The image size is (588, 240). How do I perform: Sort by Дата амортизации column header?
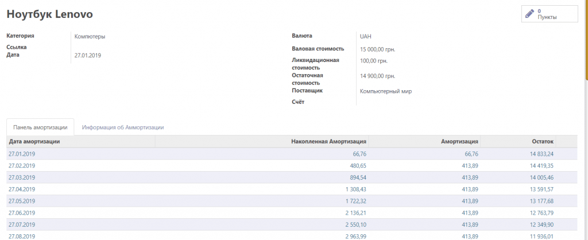click(x=81, y=141)
